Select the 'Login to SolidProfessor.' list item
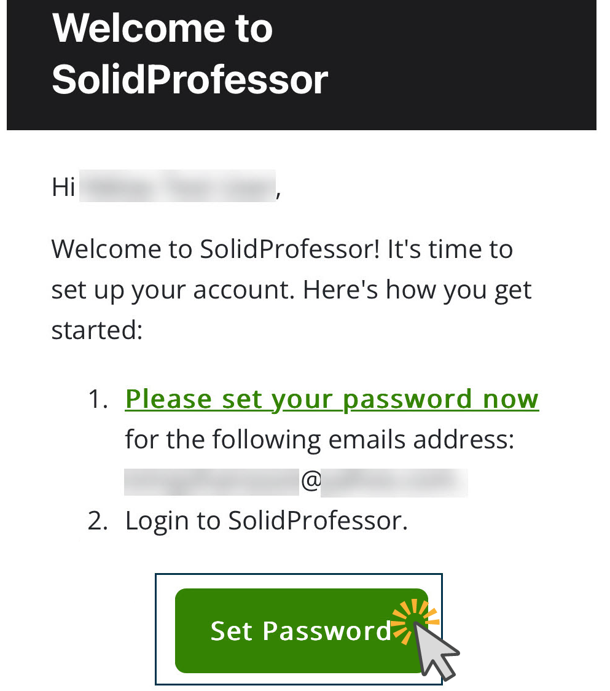Image resolution: width=610 pixels, height=691 pixels. [x=267, y=521]
